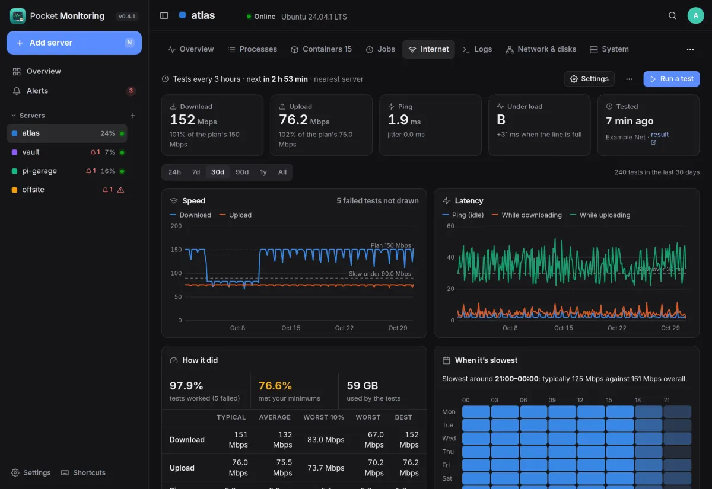The width and height of the screenshot is (712, 489).
Task: Toggle While uploading series in legend
Action: click(600, 215)
